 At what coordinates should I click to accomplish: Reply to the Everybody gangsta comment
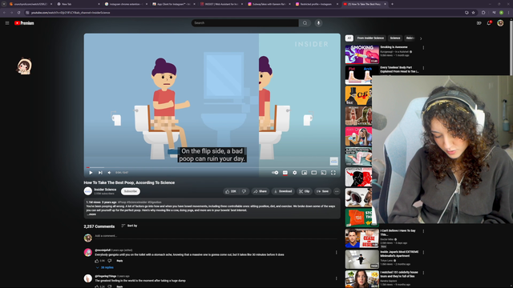point(119,261)
